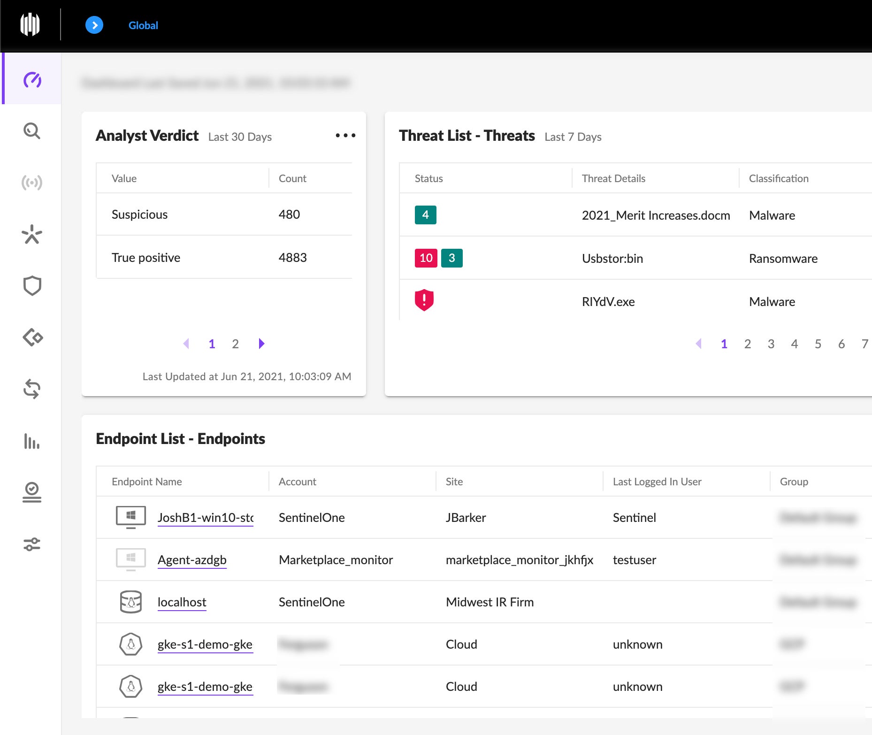Go to next Analyst Verdict page arrow
The width and height of the screenshot is (872, 735).
pos(261,344)
